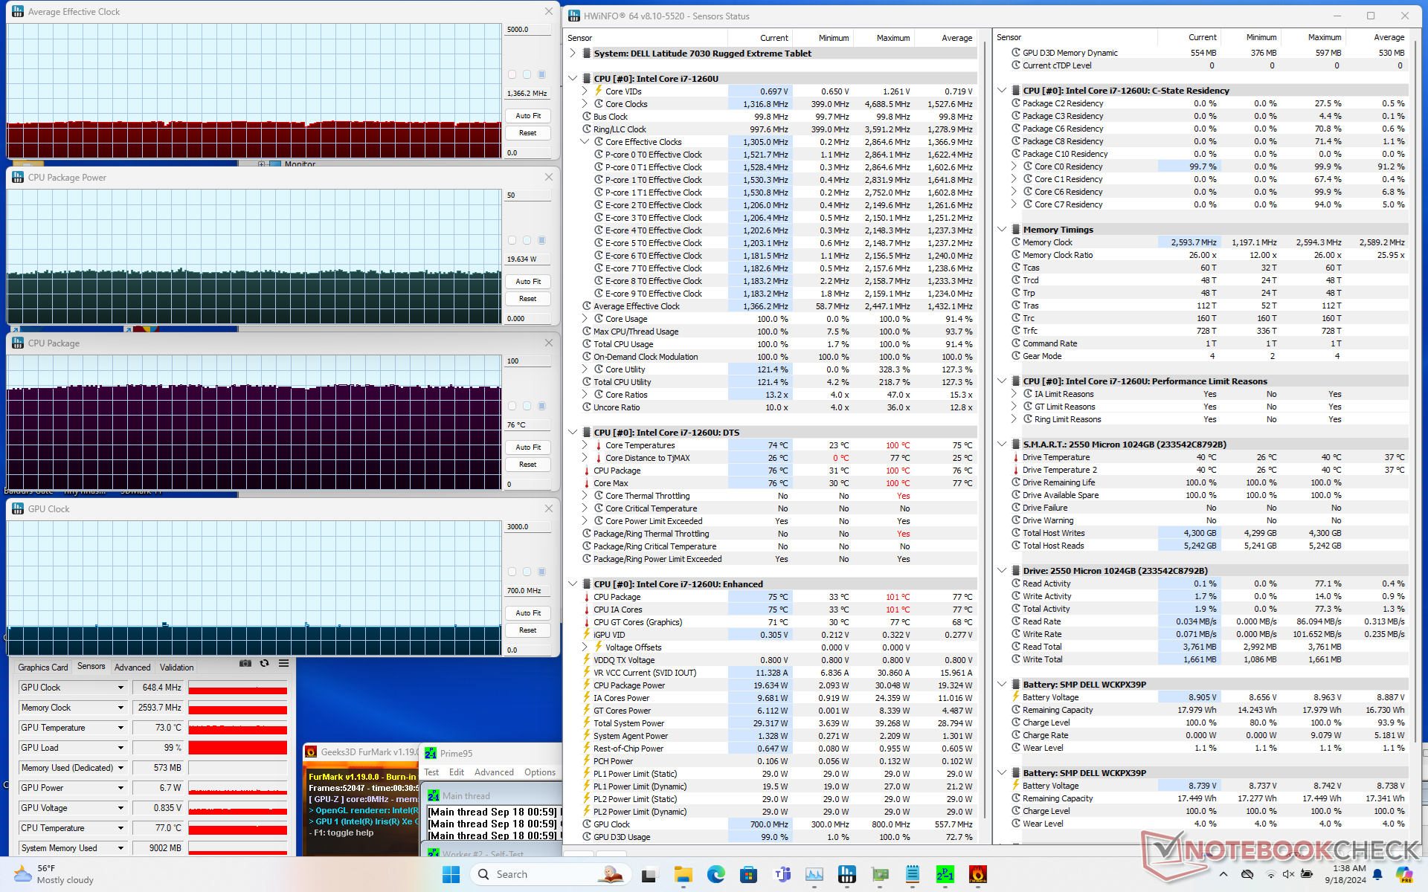The height and width of the screenshot is (892, 1428).
Task: Click the HWiNFO taskbar icon
Action: pos(846,875)
